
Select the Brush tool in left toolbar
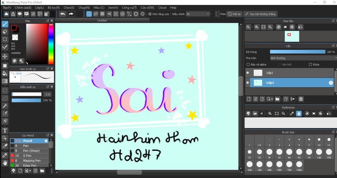[5, 24]
